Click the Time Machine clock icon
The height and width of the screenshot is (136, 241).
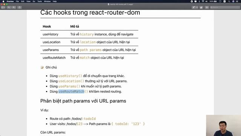point(220,2)
